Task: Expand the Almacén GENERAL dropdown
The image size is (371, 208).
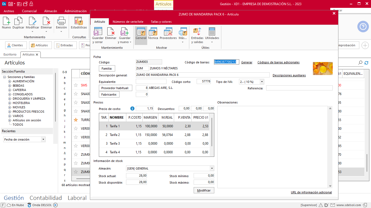Action: click(212, 168)
